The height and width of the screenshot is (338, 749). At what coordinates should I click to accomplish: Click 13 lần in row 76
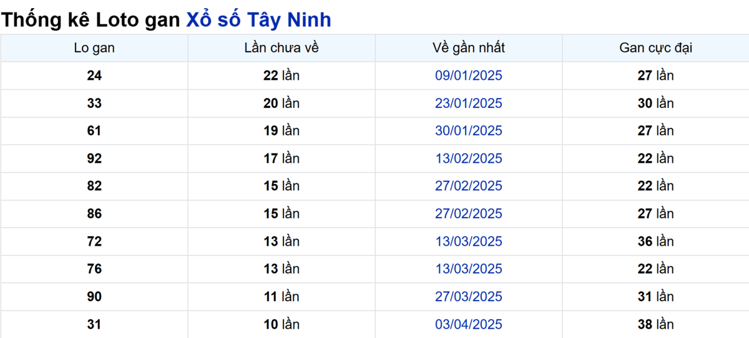[x=281, y=269]
